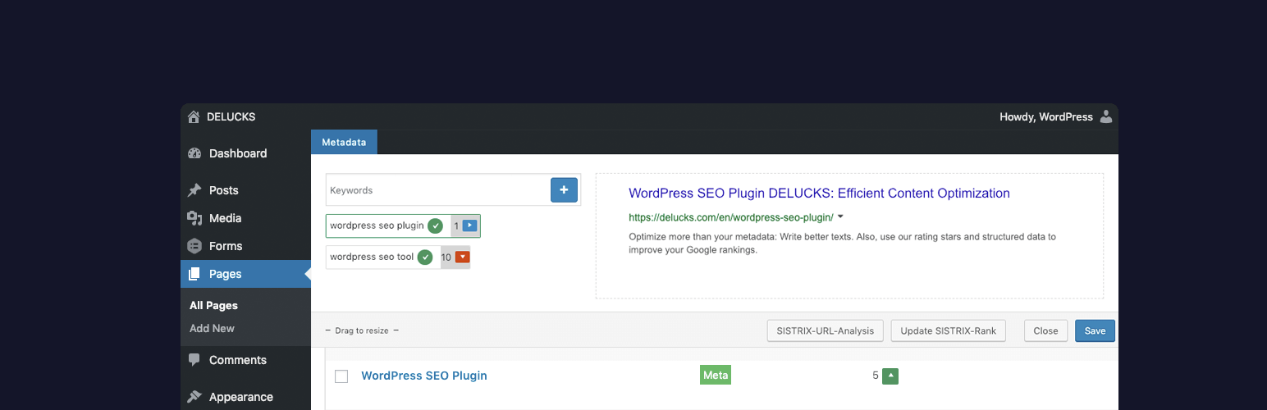Choose Add New under Pages
Image resolution: width=1267 pixels, height=410 pixels.
212,328
